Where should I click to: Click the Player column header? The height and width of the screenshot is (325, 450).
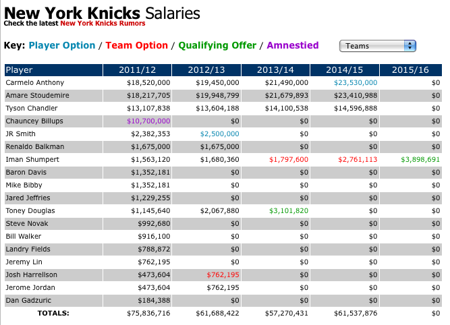[53, 70]
